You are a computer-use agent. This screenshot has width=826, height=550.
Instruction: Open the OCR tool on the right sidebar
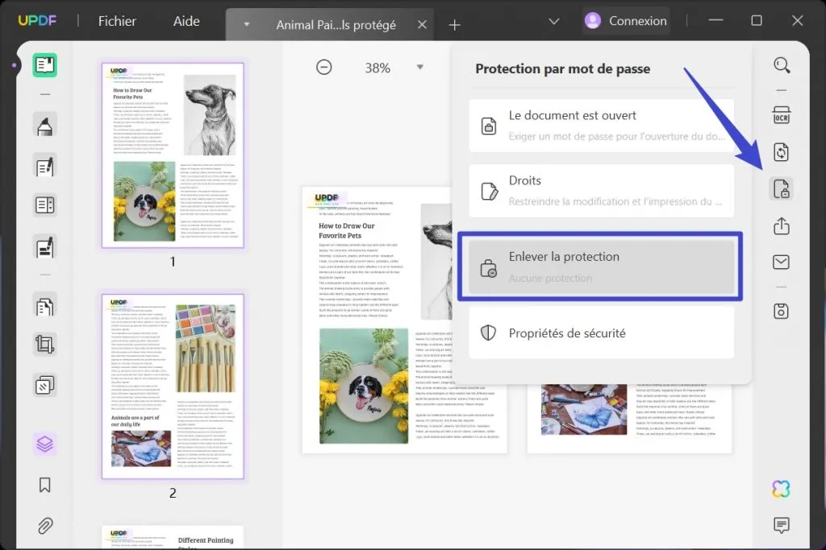pos(780,115)
